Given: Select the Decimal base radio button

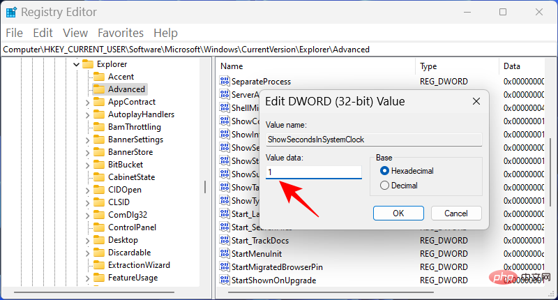Looking at the screenshot, I should click(384, 186).
